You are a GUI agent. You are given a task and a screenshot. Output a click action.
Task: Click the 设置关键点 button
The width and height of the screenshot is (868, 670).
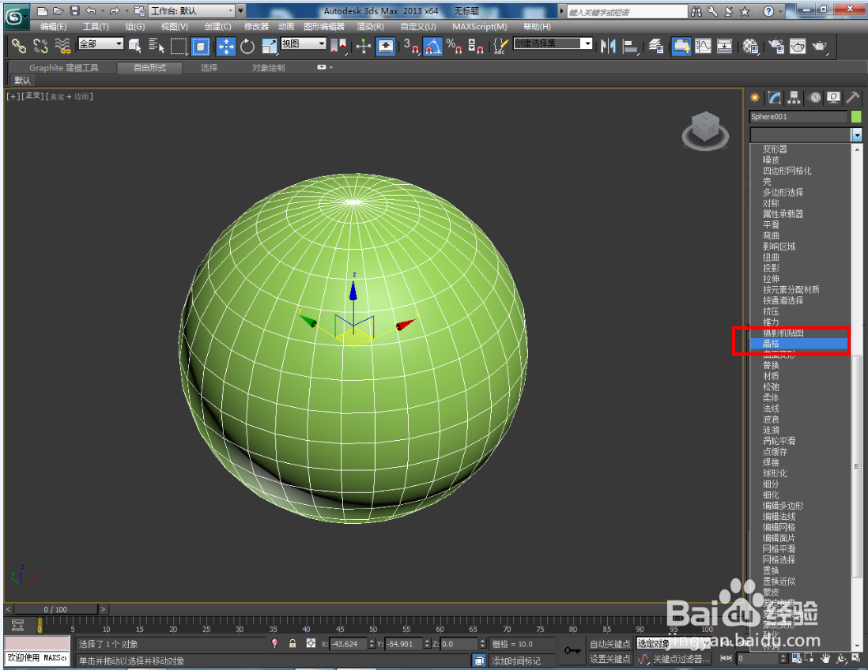tap(609, 659)
